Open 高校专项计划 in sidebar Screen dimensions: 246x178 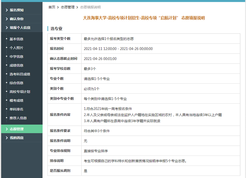pyautogui.click(x=20, y=92)
